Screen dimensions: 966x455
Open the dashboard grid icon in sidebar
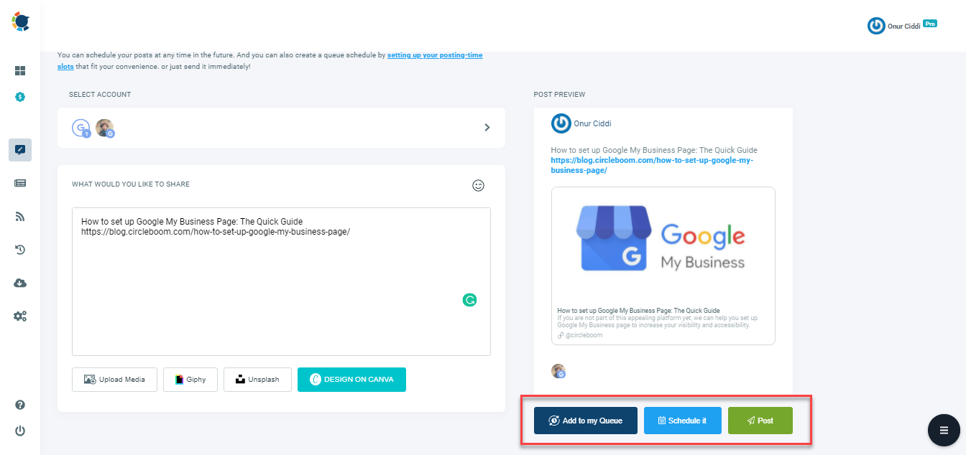click(19, 70)
